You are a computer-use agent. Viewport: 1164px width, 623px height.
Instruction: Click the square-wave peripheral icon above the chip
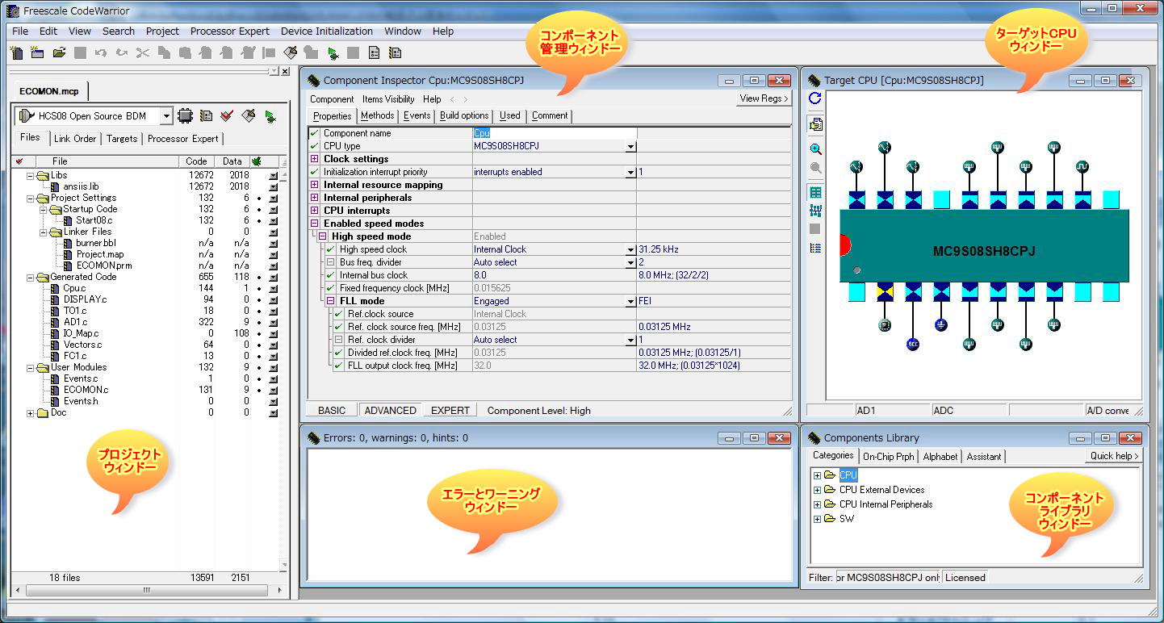[1082, 167]
